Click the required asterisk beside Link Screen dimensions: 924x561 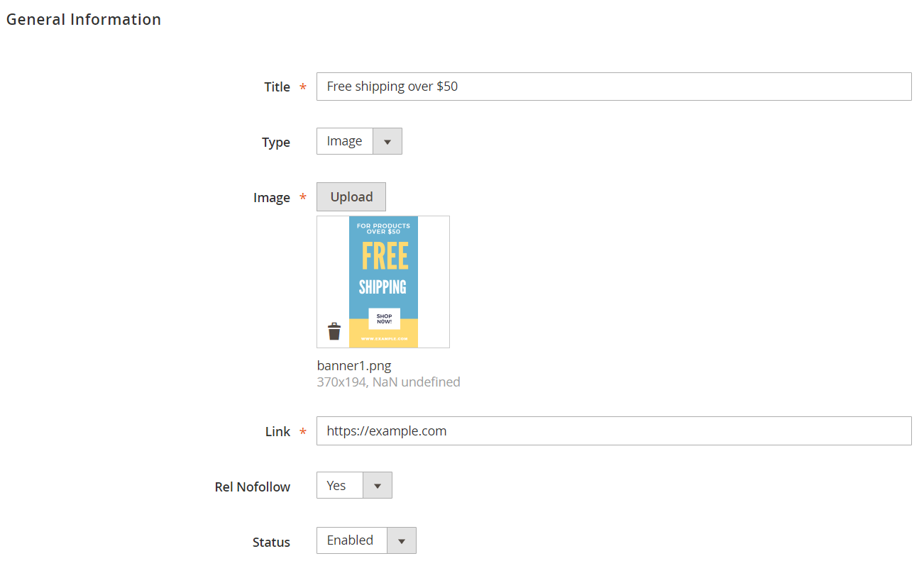tap(303, 432)
